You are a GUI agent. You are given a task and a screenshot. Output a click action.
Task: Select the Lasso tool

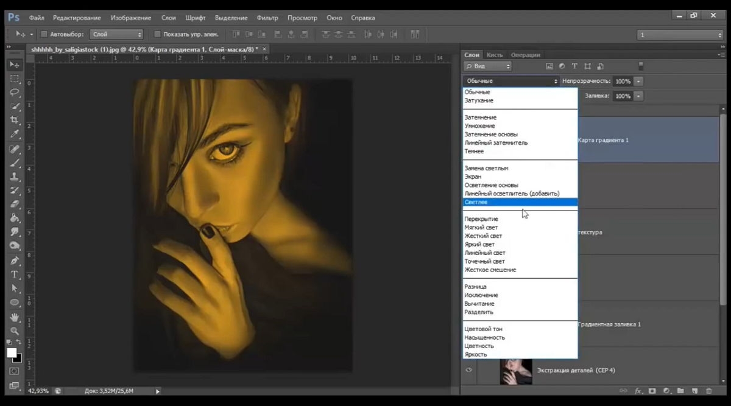pos(15,93)
